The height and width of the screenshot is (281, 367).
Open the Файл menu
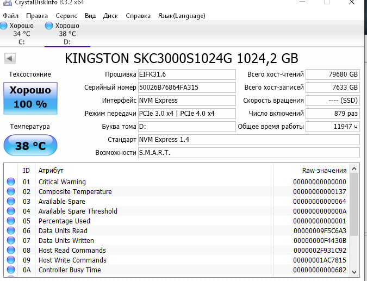point(10,16)
